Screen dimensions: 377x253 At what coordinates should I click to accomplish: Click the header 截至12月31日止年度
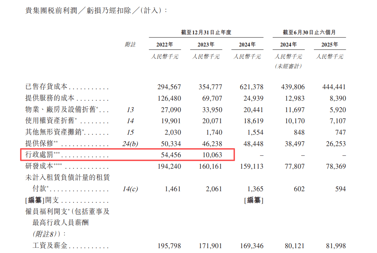tap(206, 31)
